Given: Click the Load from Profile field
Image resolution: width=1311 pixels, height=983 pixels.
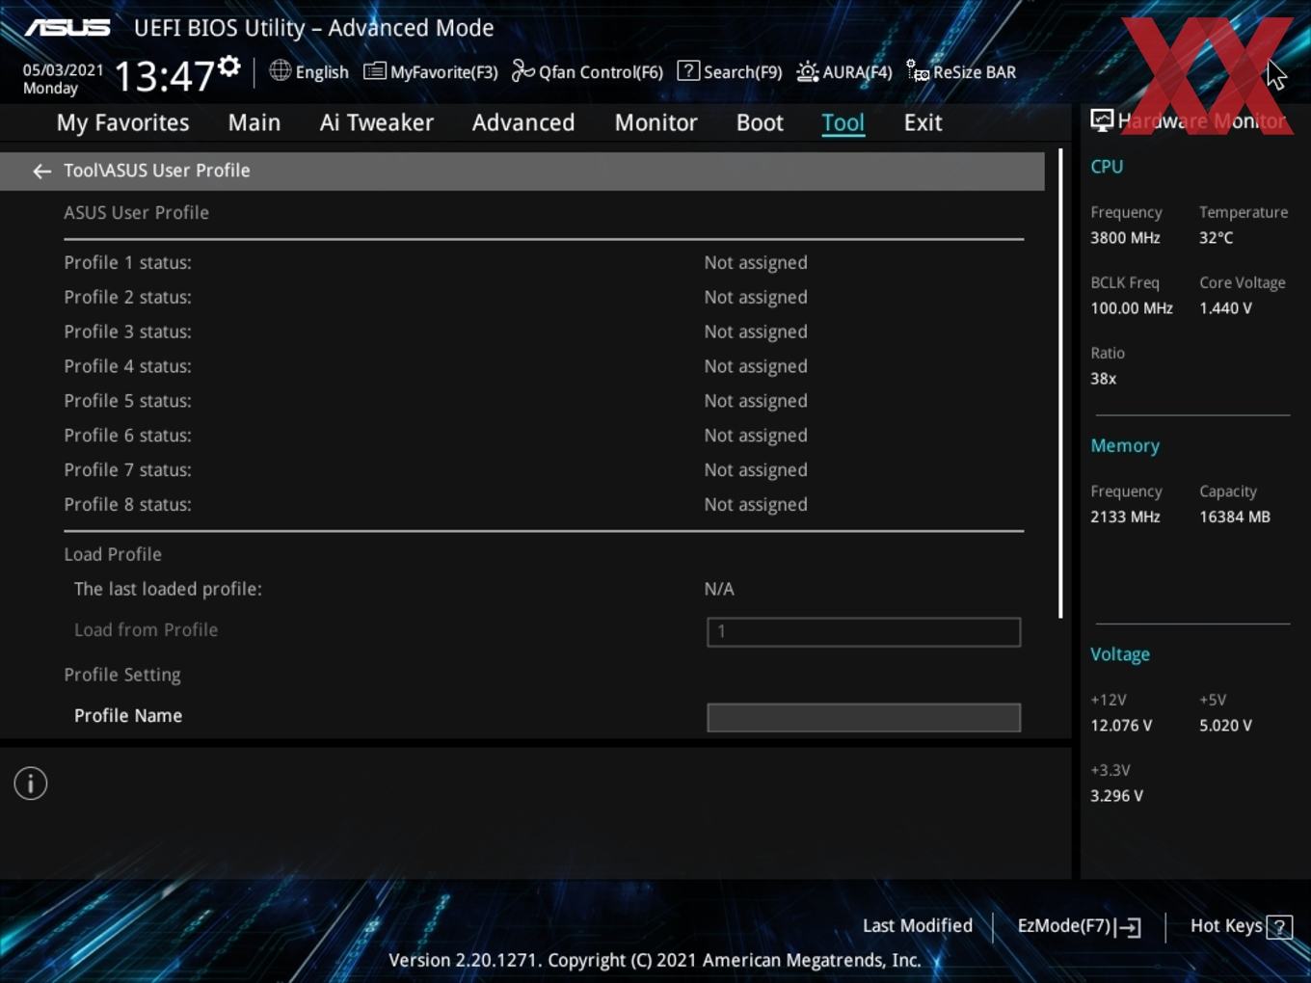Looking at the screenshot, I should coord(864,632).
